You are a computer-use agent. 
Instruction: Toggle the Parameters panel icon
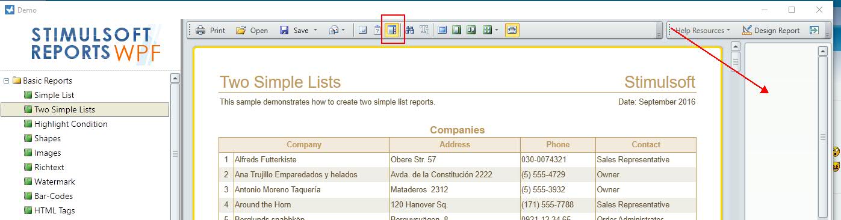click(377, 30)
